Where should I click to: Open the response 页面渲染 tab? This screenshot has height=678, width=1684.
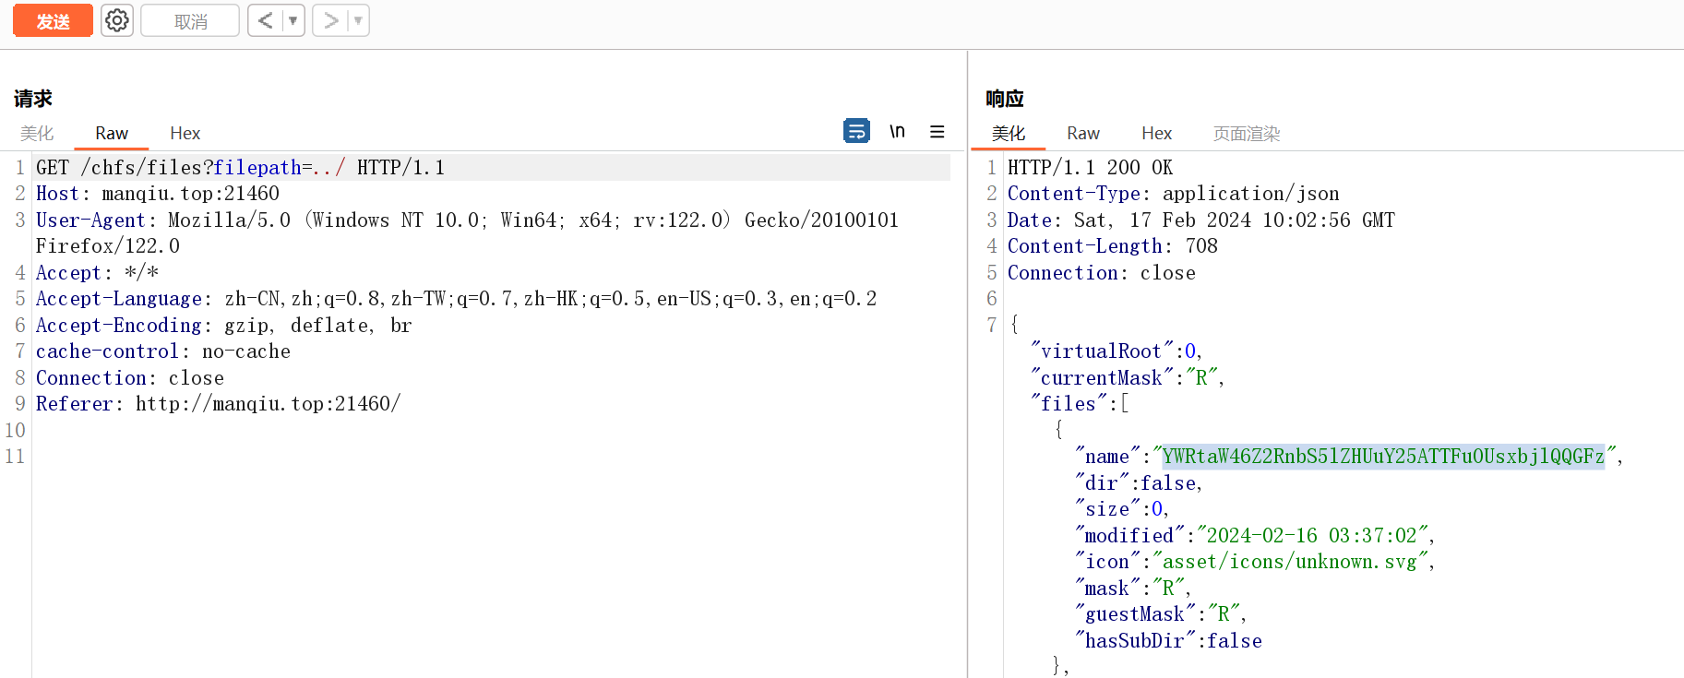1246,134
